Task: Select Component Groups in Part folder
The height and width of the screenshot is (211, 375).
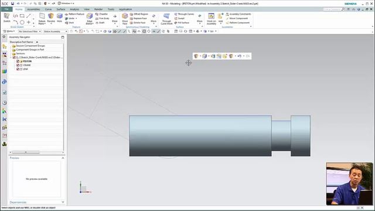Action: coord(28,49)
